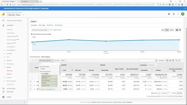The height and width of the screenshot is (105, 187).
Task: Select the Percentage pie view icon
Action: tap(170, 60)
